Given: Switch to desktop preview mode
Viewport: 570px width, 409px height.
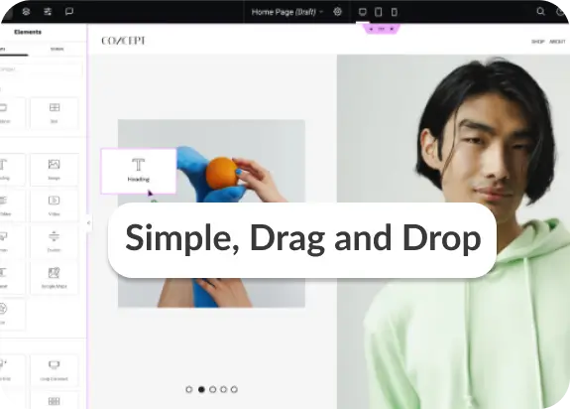Looking at the screenshot, I should 363,12.
